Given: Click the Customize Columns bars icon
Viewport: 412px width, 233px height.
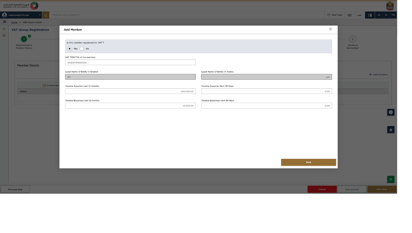Looking at the screenshot, I should tap(44, 86).
